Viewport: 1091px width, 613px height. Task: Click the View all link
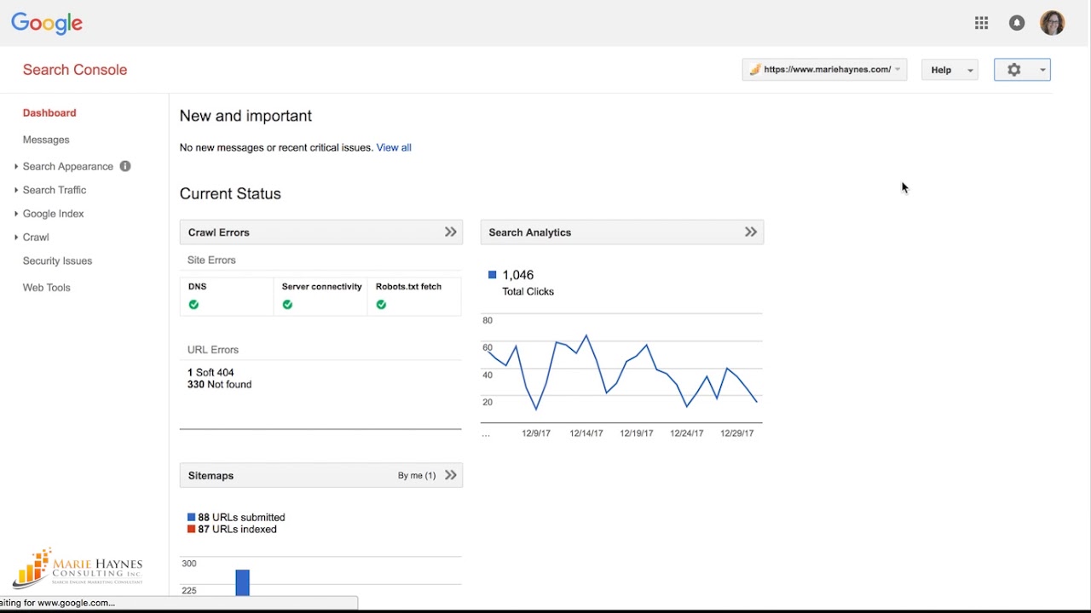coord(394,147)
